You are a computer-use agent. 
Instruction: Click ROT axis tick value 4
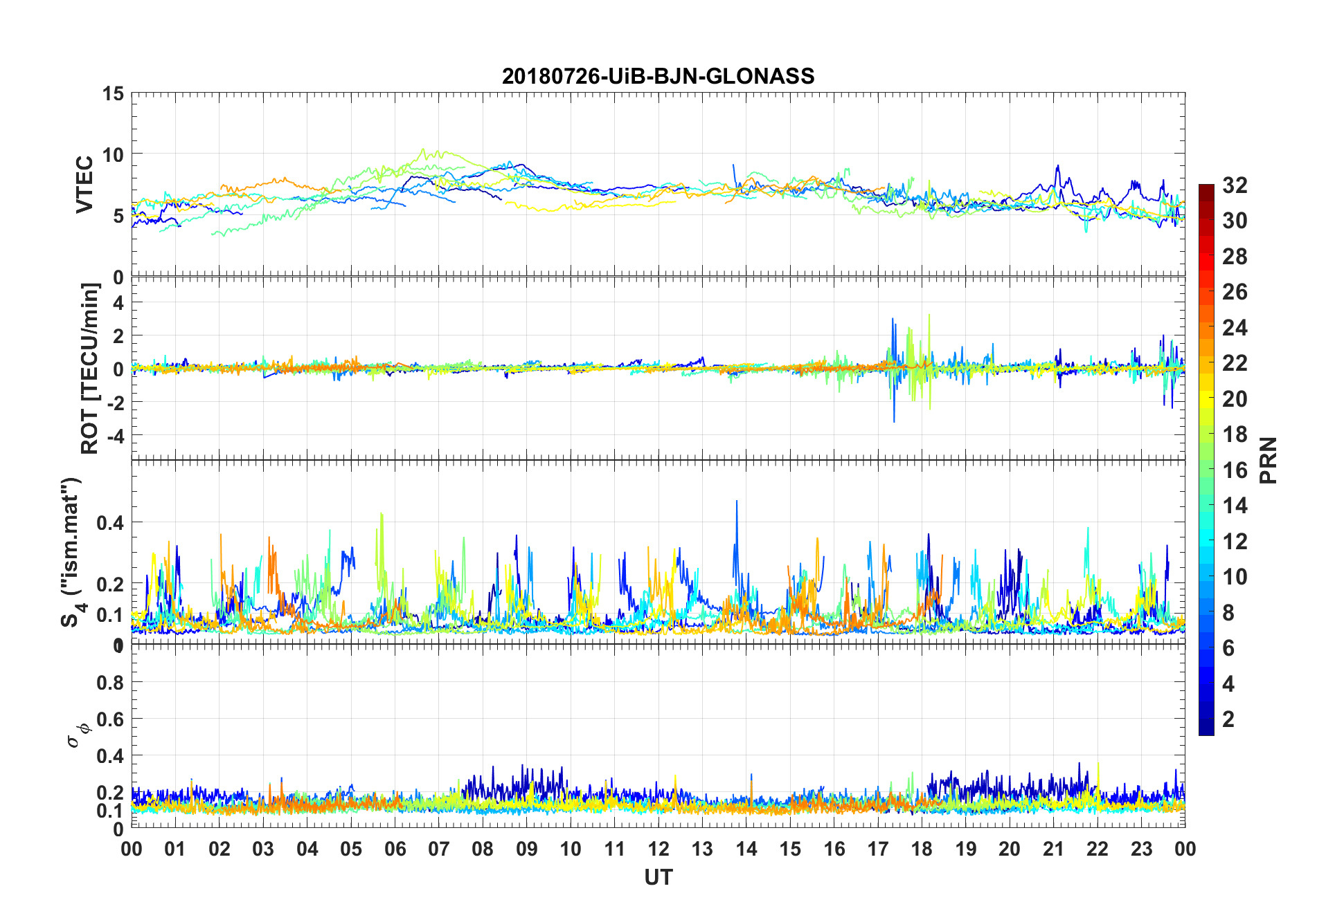118,302
